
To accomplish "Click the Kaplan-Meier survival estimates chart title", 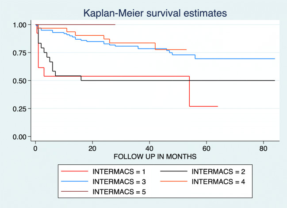I will [152, 13].
